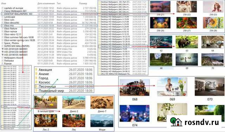This screenshot has width=225, height=132.
Task: Select the 068 steam locomotive thumbnail
Action: (x=135, y=87)
